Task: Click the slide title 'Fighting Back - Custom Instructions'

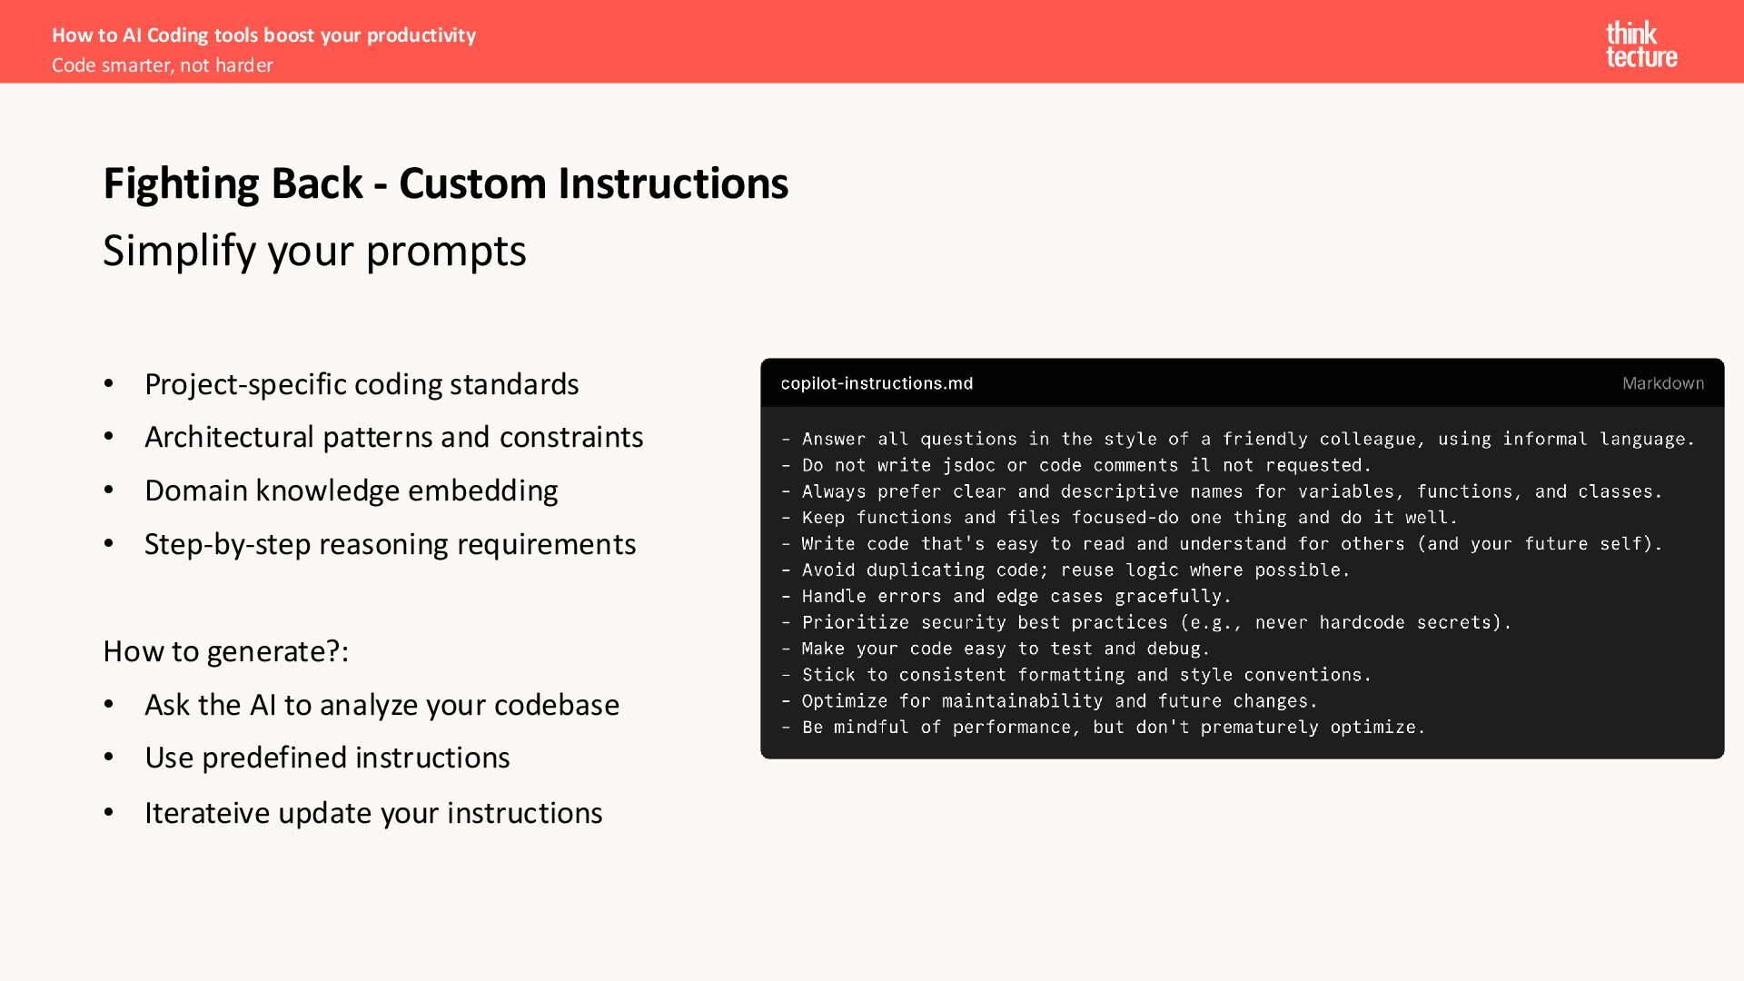Action: point(445,183)
